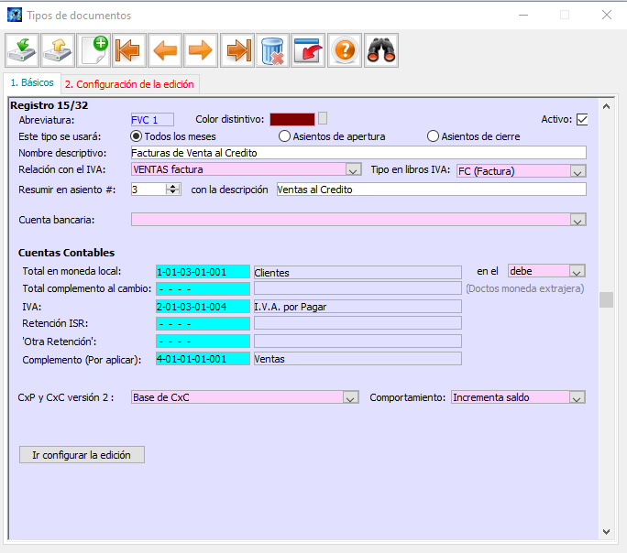Open the 'en el' debe dropdown

pos(577,271)
